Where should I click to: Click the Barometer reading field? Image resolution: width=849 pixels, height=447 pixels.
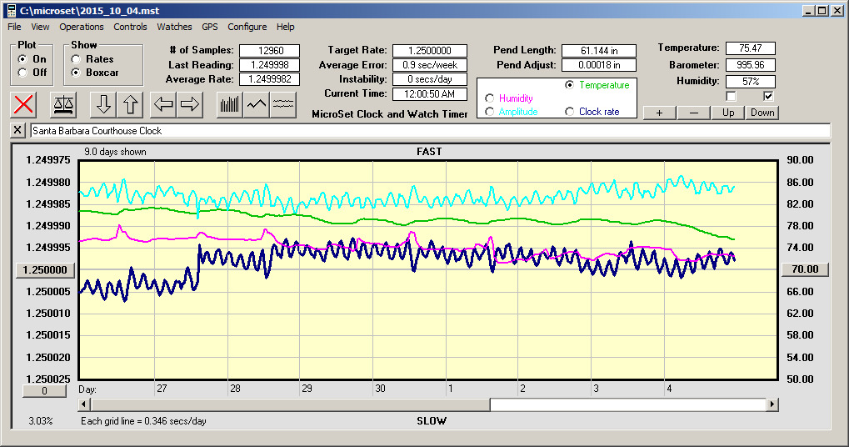click(751, 65)
